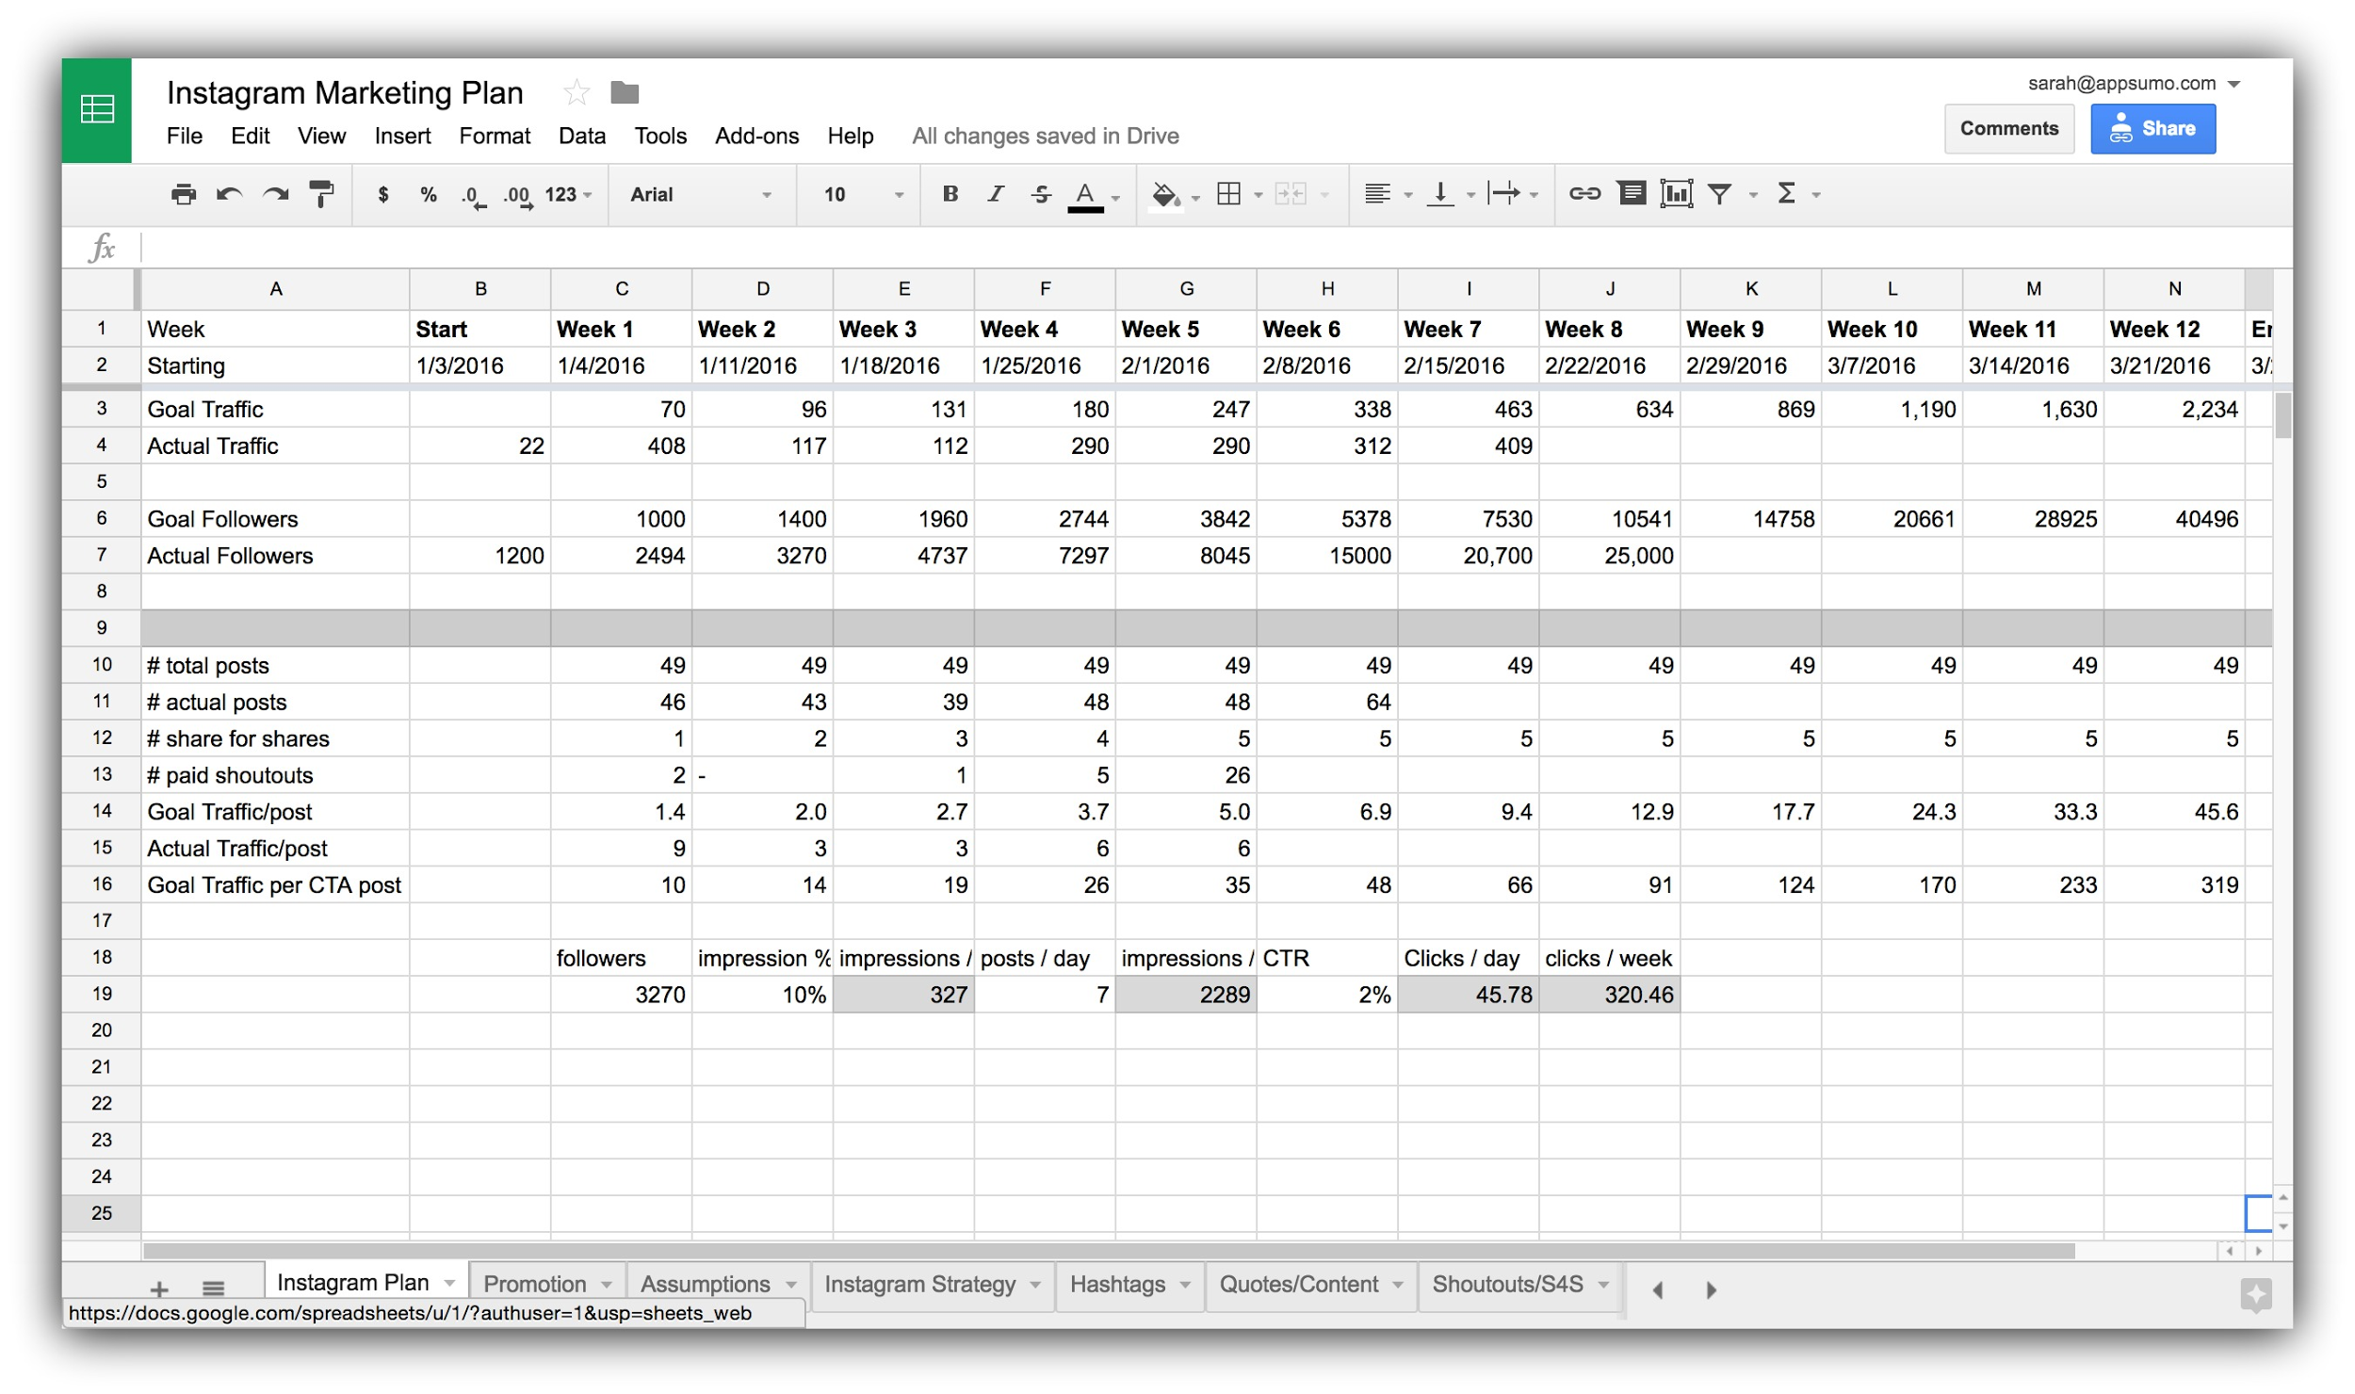This screenshot has height=1394, width=2355.
Task: Open the Add-ons menu
Action: pos(756,137)
